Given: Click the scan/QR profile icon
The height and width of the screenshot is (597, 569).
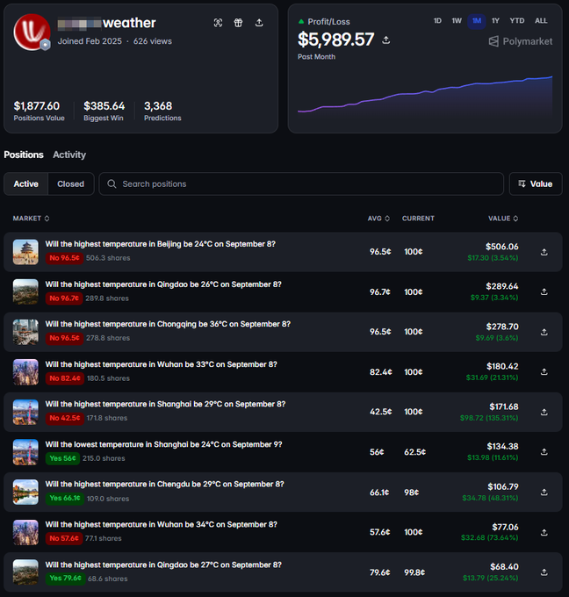Looking at the screenshot, I should (x=218, y=23).
